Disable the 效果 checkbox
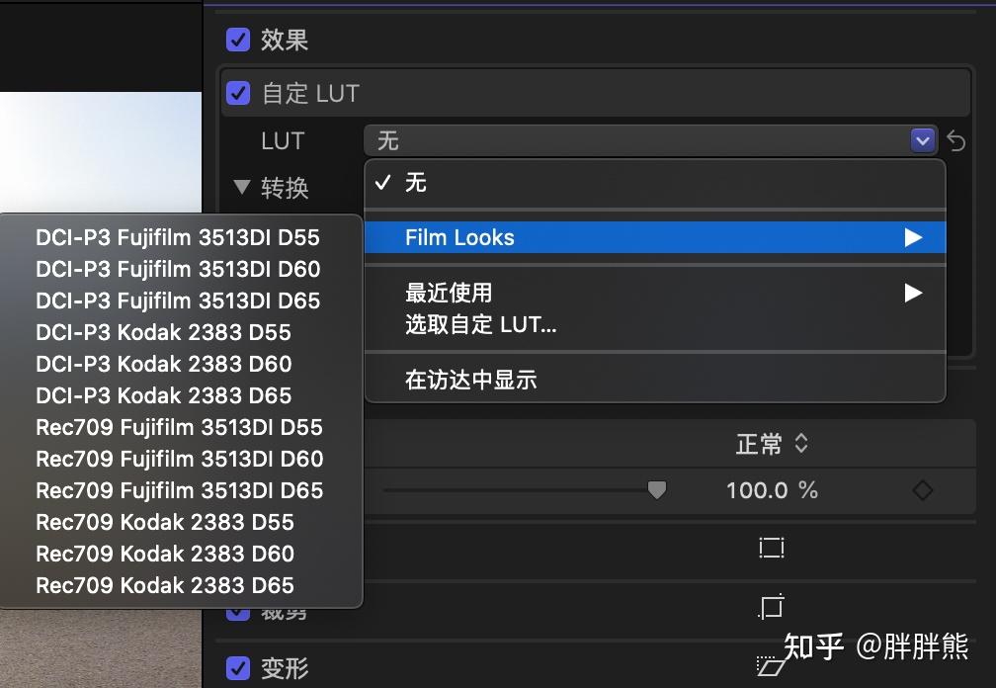The height and width of the screenshot is (688, 996). 237,40
